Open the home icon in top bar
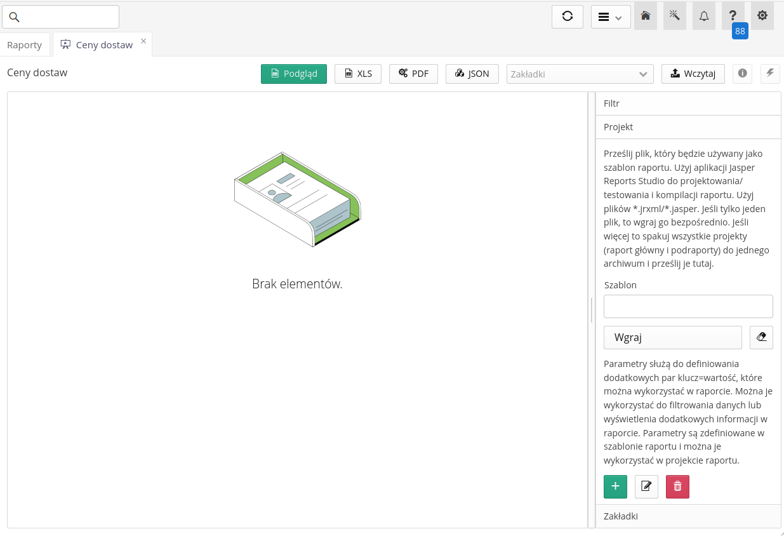 click(x=646, y=17)
